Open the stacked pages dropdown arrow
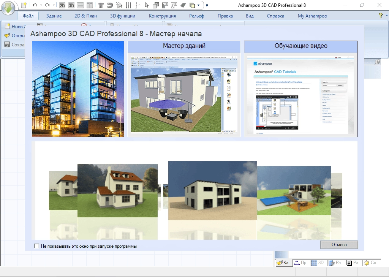 tap(198, 5)
